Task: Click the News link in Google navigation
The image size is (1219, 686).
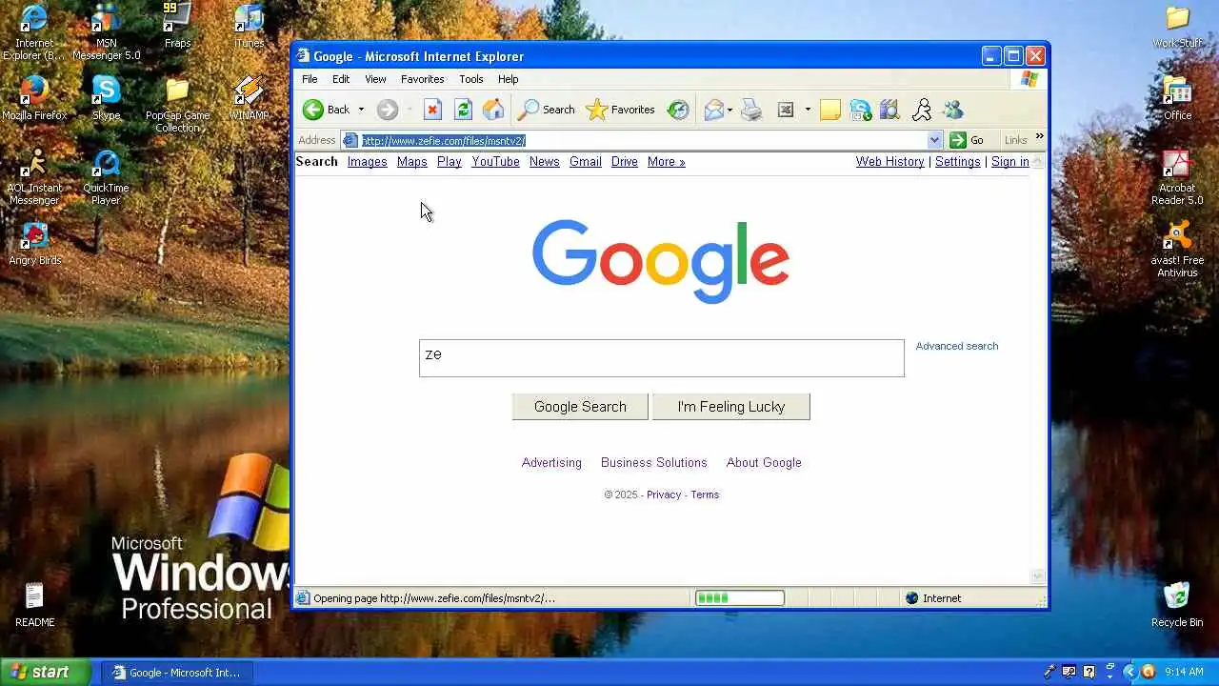Action: click(x=544, y=162)
